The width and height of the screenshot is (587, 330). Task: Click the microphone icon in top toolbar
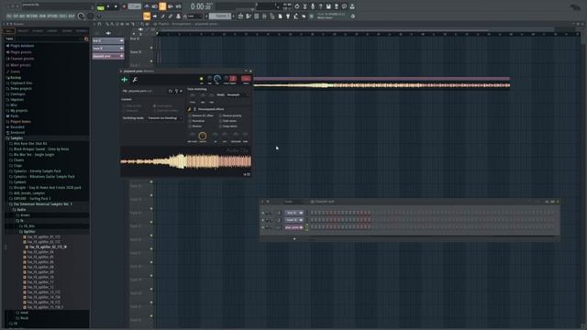(313, 6)
